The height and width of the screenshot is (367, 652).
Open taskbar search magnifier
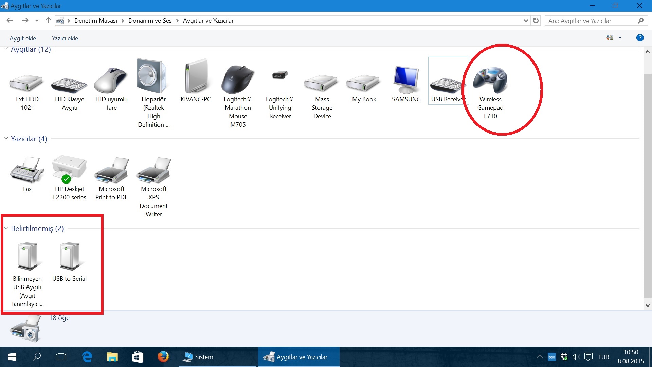[37, 357]
